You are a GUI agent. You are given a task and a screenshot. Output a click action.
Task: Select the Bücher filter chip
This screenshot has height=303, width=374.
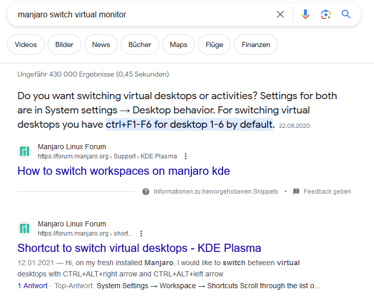point(140,44)
